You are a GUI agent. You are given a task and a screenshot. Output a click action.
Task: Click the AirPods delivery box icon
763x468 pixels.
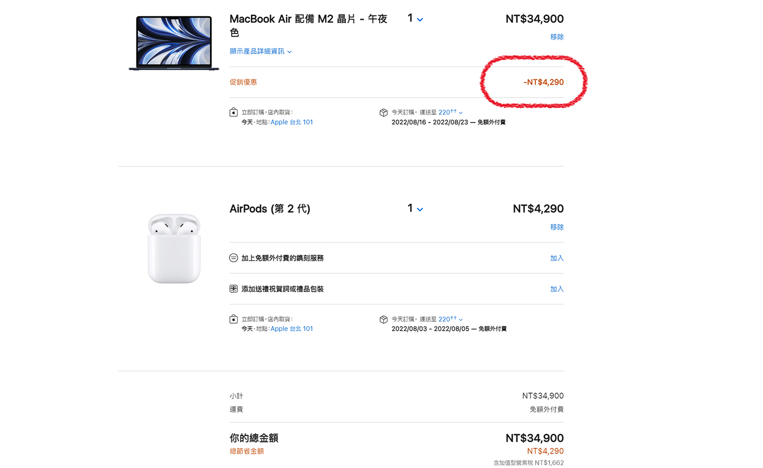click(x=384, y=319)
